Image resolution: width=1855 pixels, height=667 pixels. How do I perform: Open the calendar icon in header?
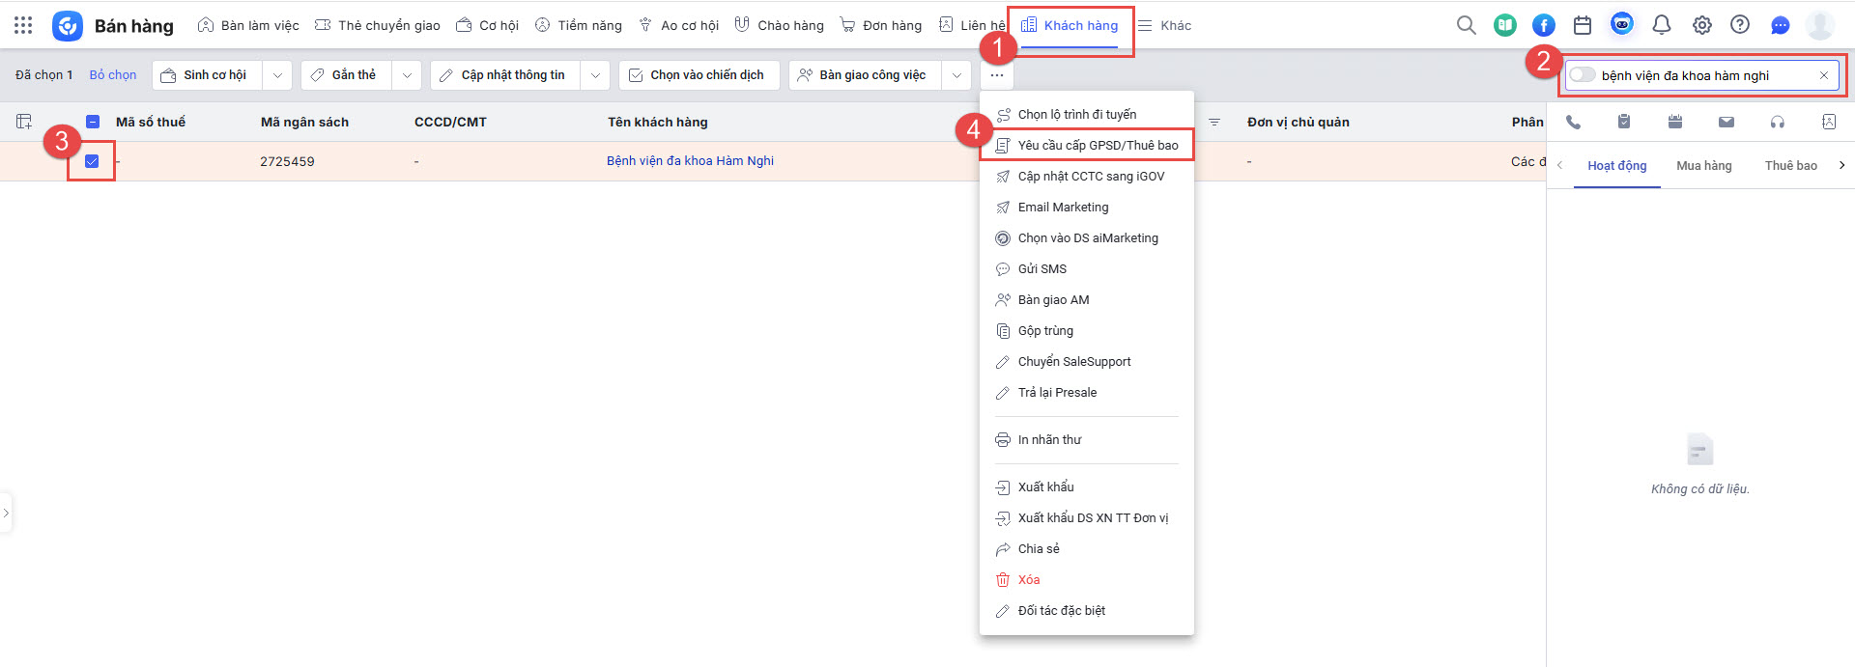(1583, 25)
